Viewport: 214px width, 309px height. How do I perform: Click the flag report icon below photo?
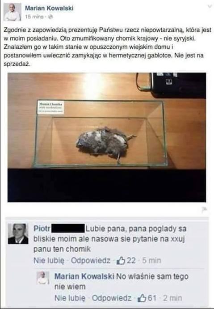click(204, 210)
